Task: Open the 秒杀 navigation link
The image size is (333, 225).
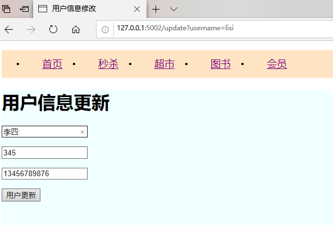Action: click(108, 64)
